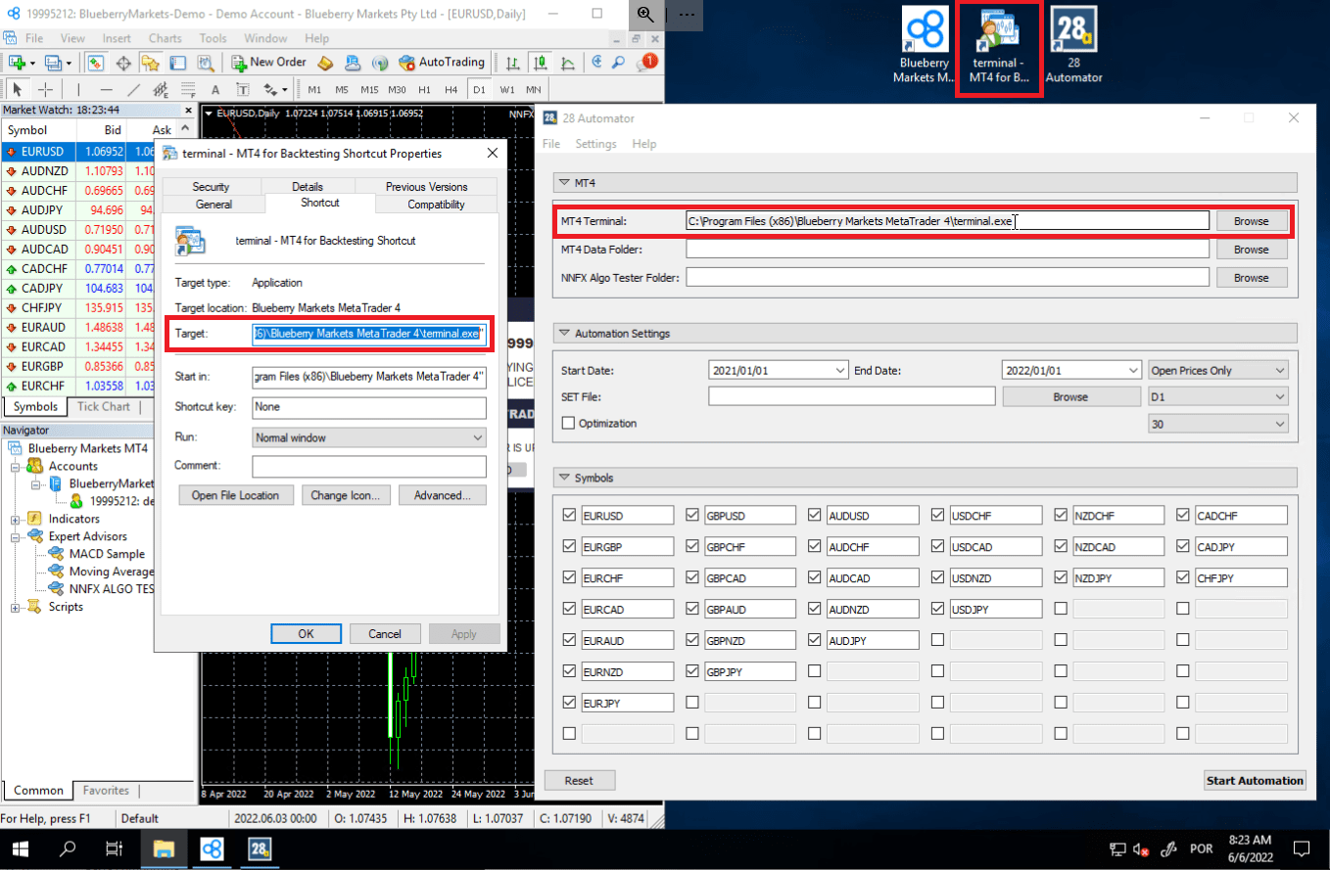
Task: Open the D1 timeframe dropdown in Automator
Action: (x=1218, y=397)
